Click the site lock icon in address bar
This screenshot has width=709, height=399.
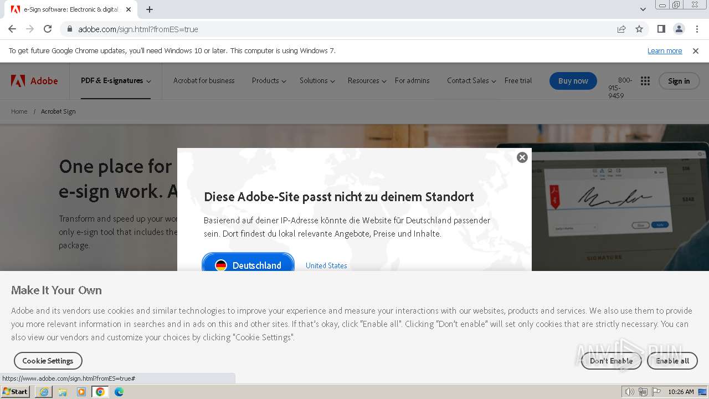tap(70, 29)
